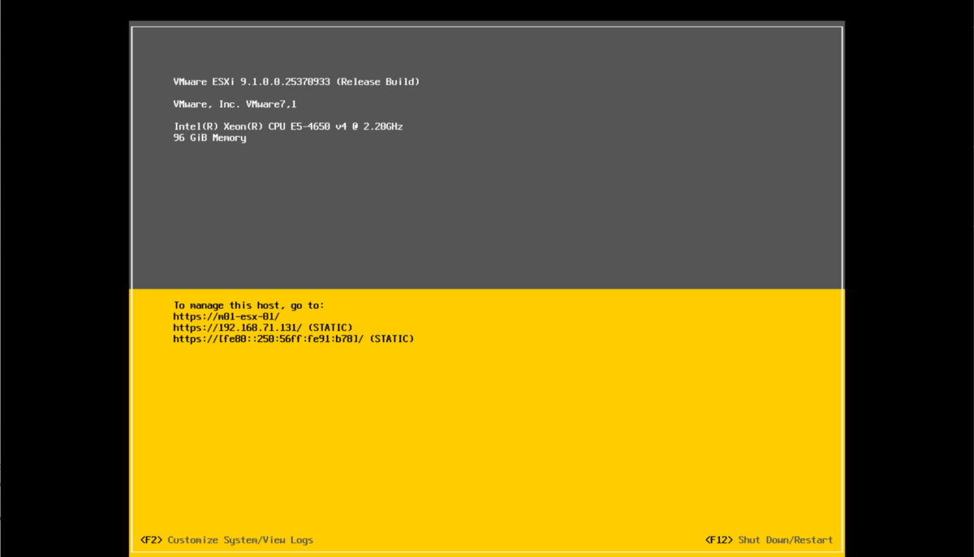Click the IPv6 fe80::250:56ff:fe91:b781 URL
Image resolution: width=974 pixels, height=557 pixels.
click(x=294, y=339)
